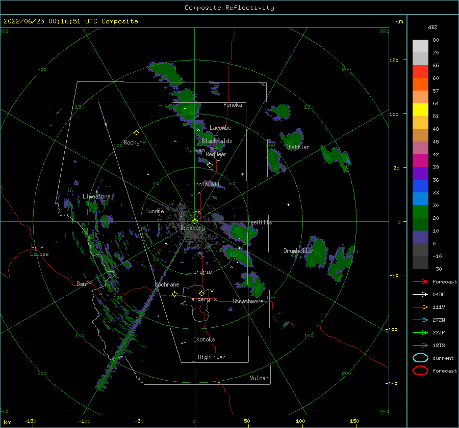Click the 80 dBZ scale value

point(436,40)
